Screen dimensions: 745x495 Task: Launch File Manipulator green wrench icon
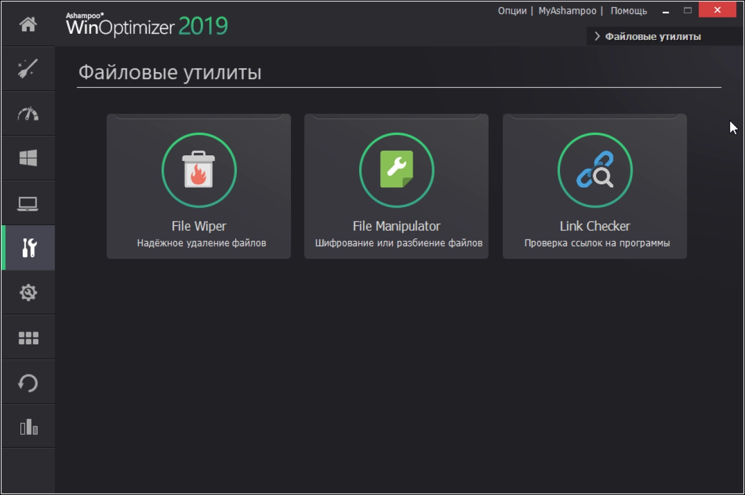pyautogui.click(x=397, y=170)
